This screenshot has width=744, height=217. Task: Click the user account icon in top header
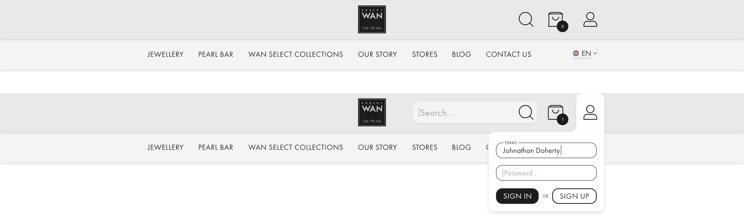590,19
